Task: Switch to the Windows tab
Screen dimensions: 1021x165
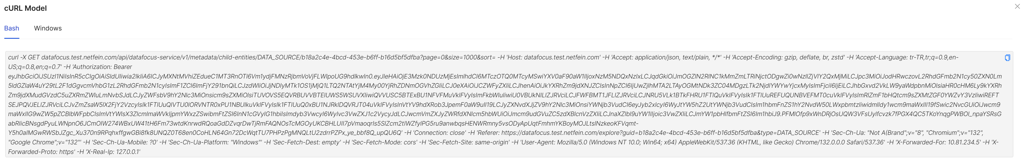Action: (47, 29)
